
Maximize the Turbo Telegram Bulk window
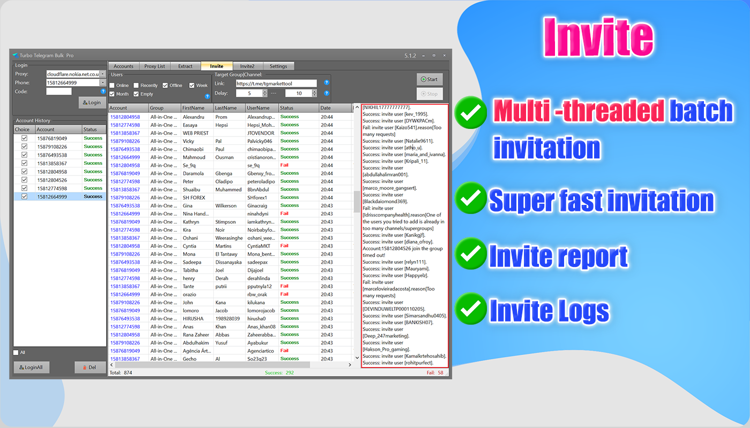tap(433, 55)
